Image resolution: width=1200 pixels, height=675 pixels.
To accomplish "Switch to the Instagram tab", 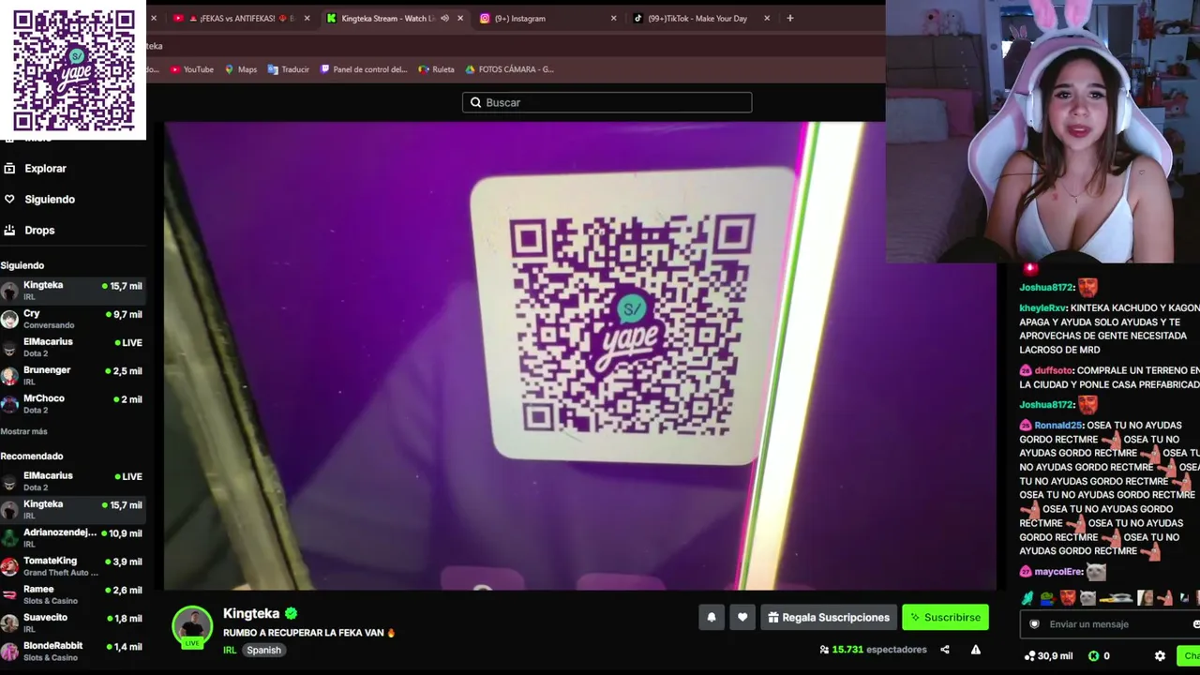I will (x=547, y=18).
